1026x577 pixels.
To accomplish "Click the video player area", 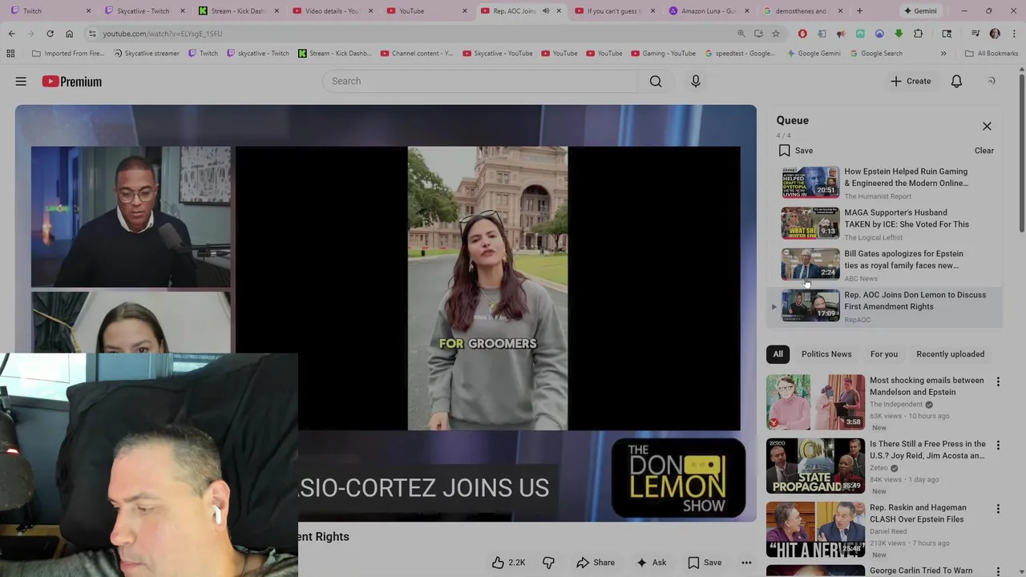I will (x=386, y=313).
